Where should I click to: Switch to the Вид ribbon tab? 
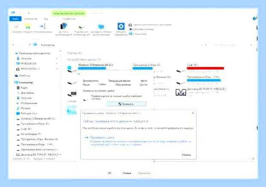pos(46,19)
